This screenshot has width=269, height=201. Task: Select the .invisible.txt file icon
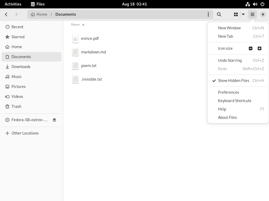coord(75,79)
